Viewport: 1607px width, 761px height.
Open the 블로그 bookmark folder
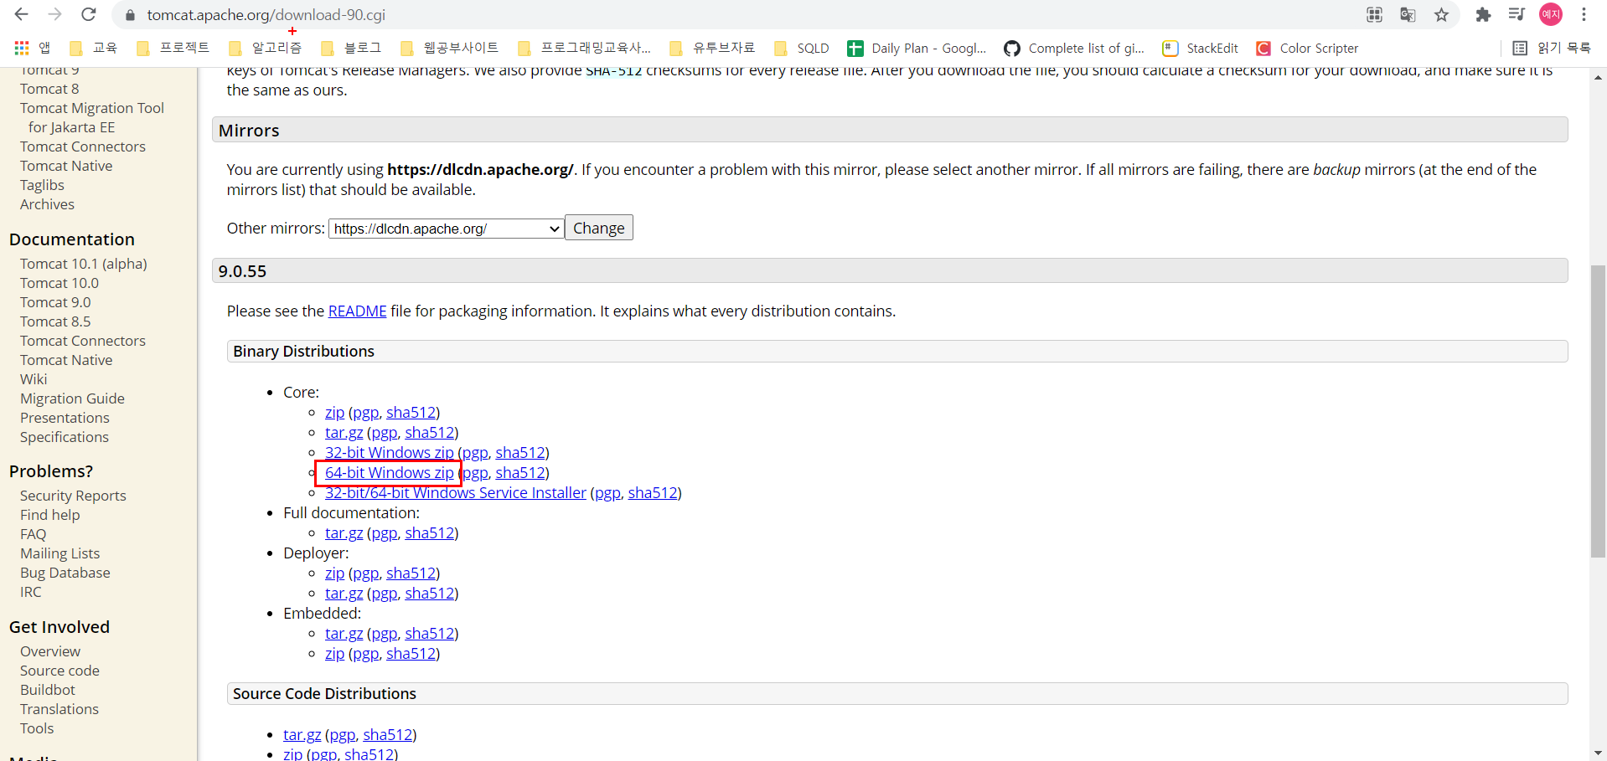tap(351, 48)
